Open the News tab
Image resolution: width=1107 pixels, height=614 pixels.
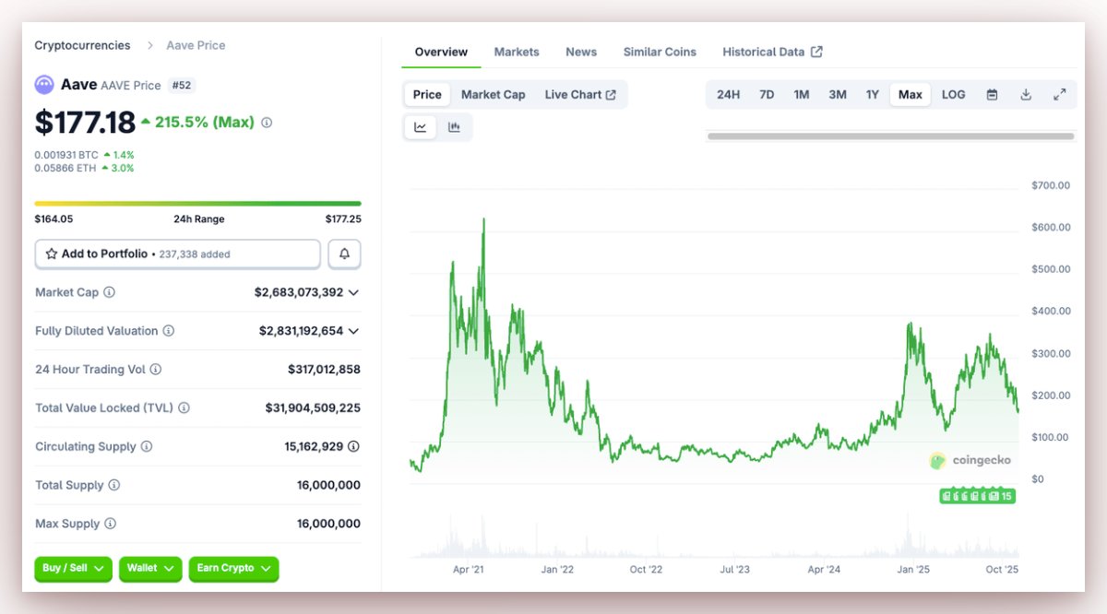581,52
